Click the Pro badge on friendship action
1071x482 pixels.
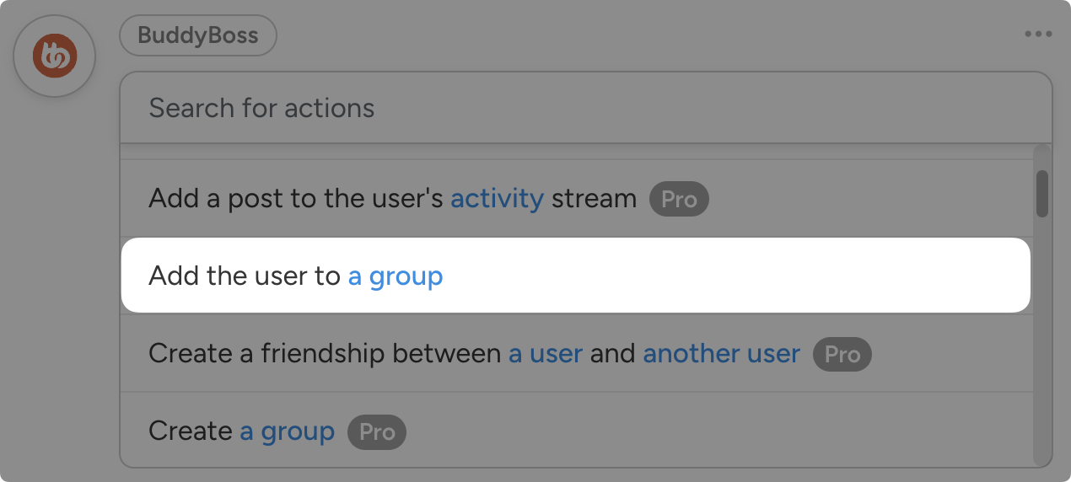point(842,355)
